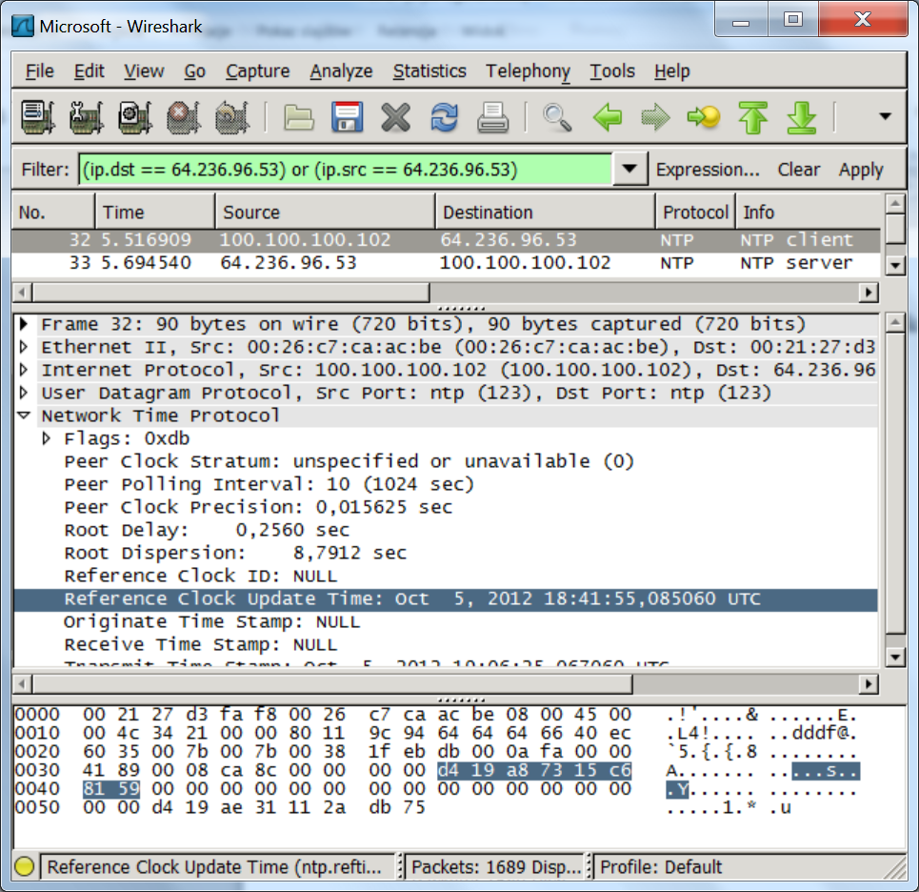Click the Expression... filter button
The image size is (919, 892).
coord(708,170)
